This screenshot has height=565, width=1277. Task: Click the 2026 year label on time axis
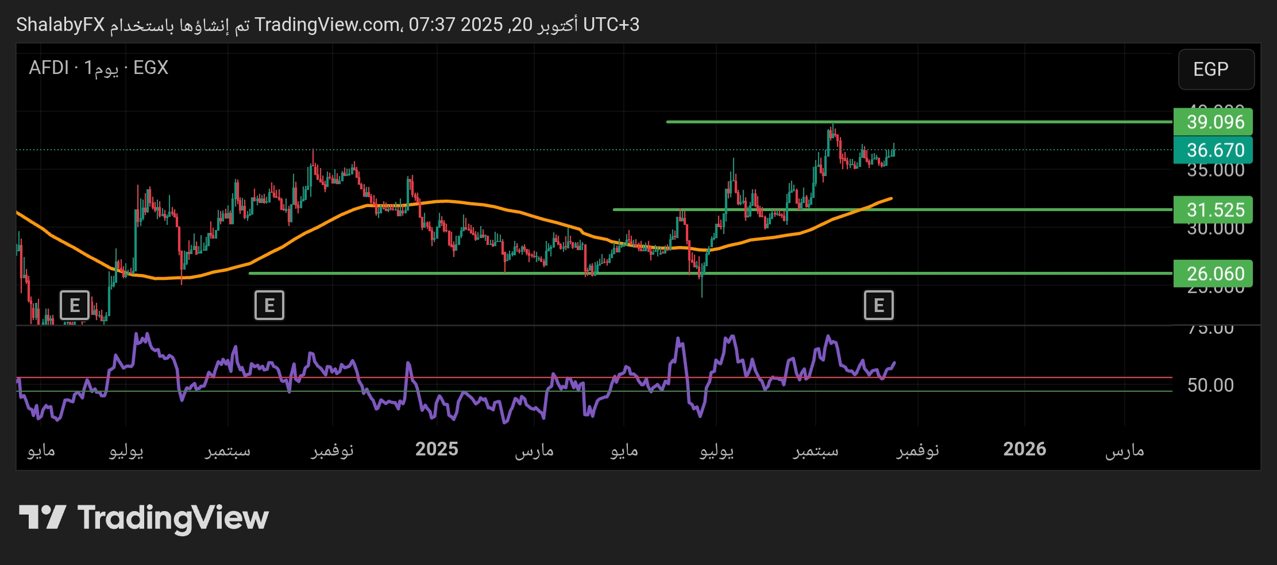click(x=1024, y=449)
